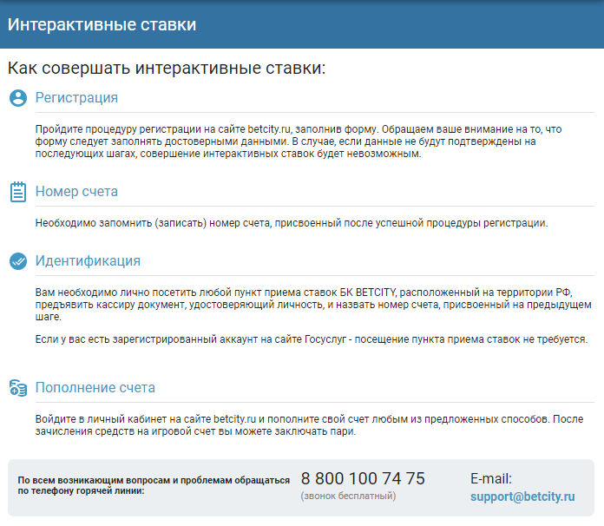Click the E-mail: label
The image size is (604, 526).
pos(491,479)
